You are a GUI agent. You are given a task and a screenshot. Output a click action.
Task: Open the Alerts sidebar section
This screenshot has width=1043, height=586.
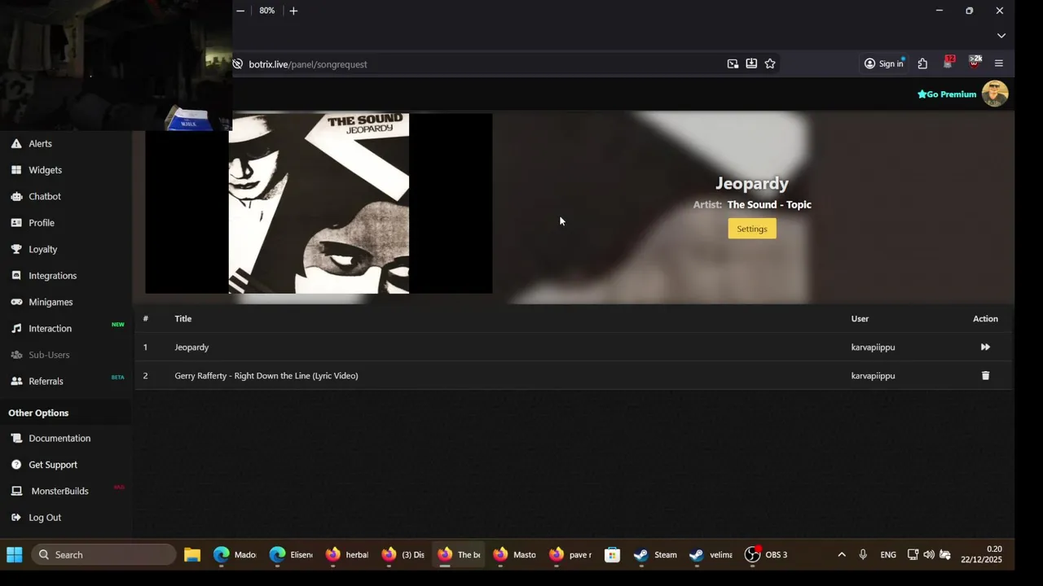40,143
